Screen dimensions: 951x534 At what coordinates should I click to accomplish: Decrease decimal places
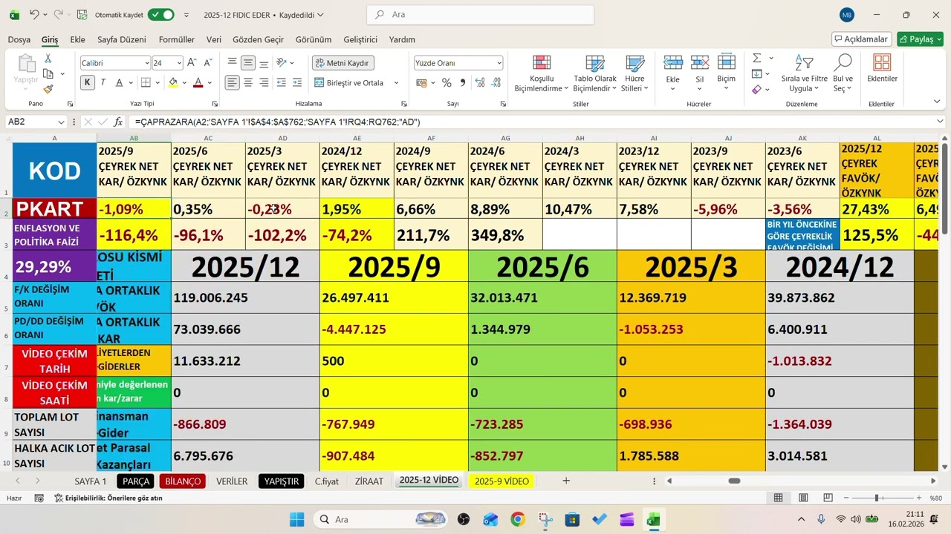tap(494, 83)
